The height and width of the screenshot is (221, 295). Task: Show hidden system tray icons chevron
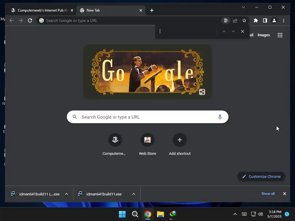point(235,214)
